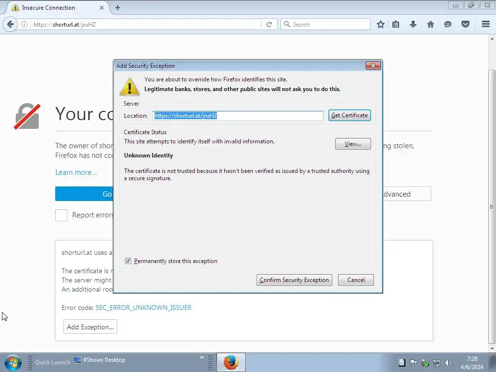Open the Firefox hamburger menu
The width and height of the screenshot is (496, 372).
[x=486, y=24]
